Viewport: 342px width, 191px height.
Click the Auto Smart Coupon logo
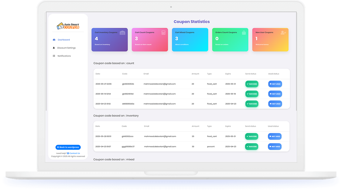click(68, 26)
